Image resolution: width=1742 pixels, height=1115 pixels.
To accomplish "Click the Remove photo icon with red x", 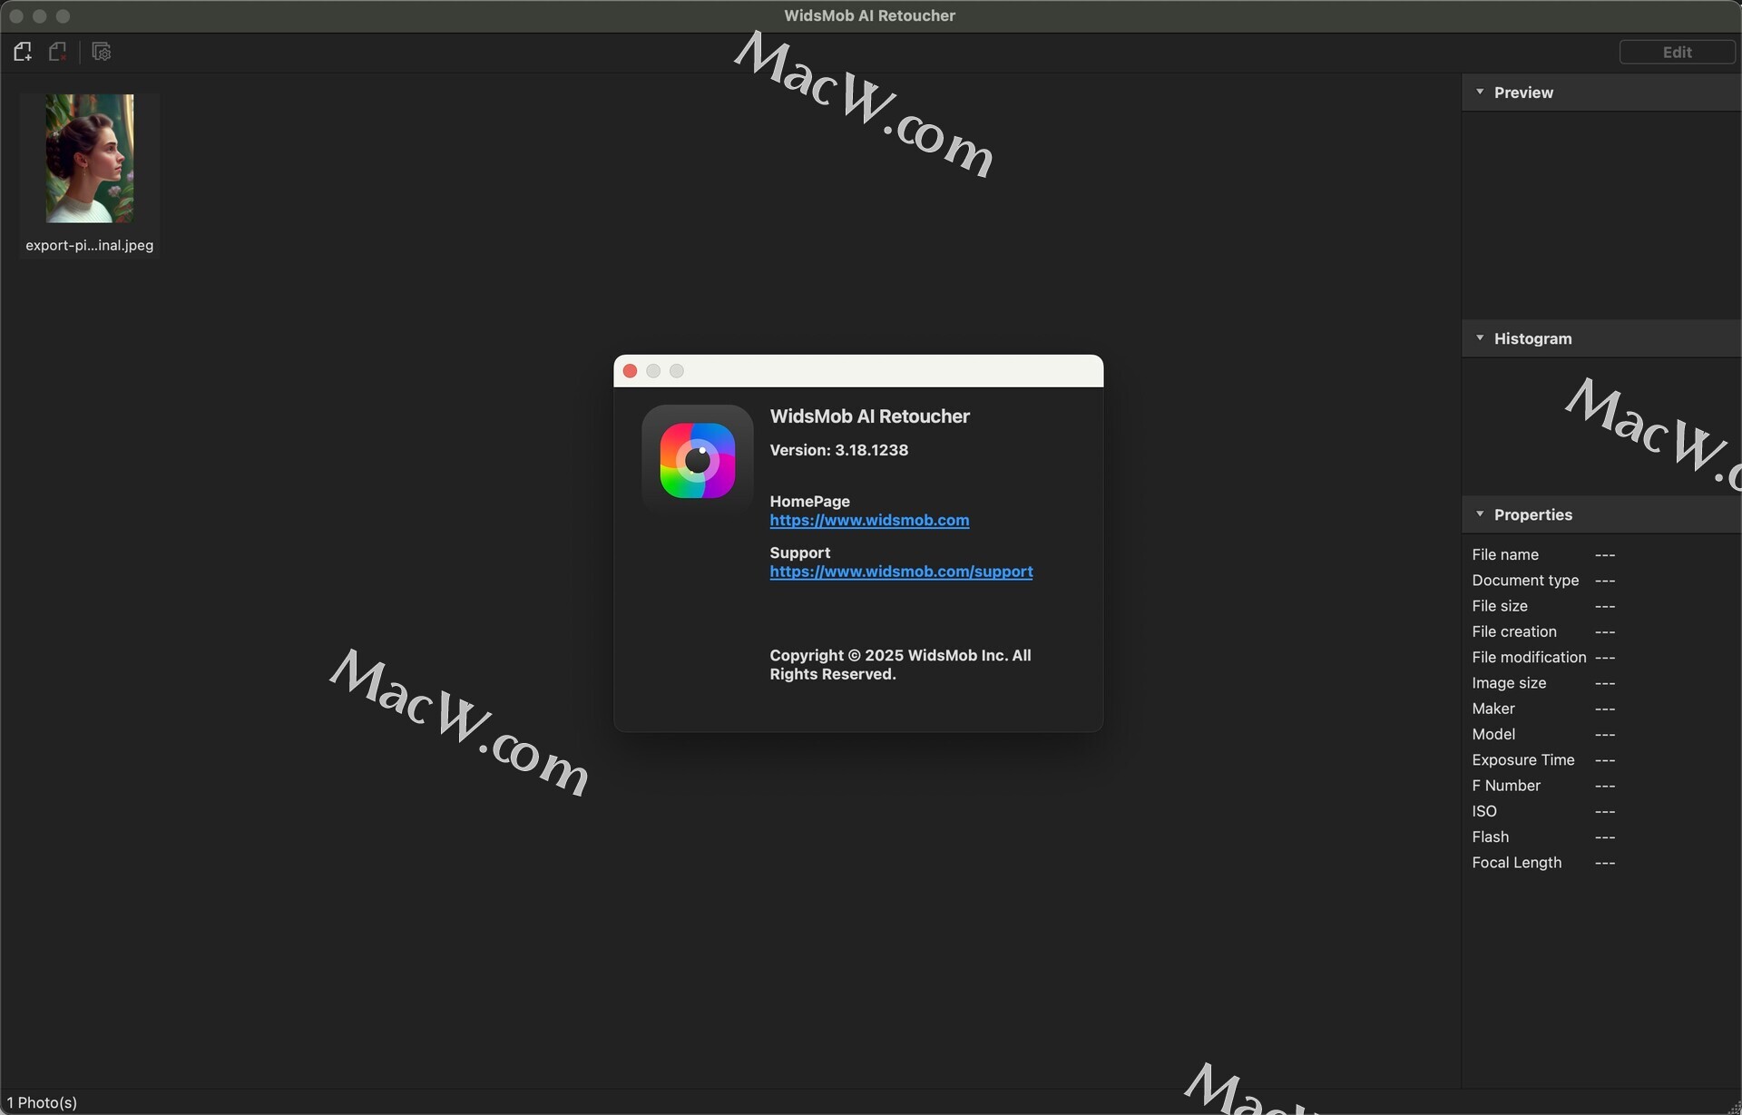I will point(58,52).
